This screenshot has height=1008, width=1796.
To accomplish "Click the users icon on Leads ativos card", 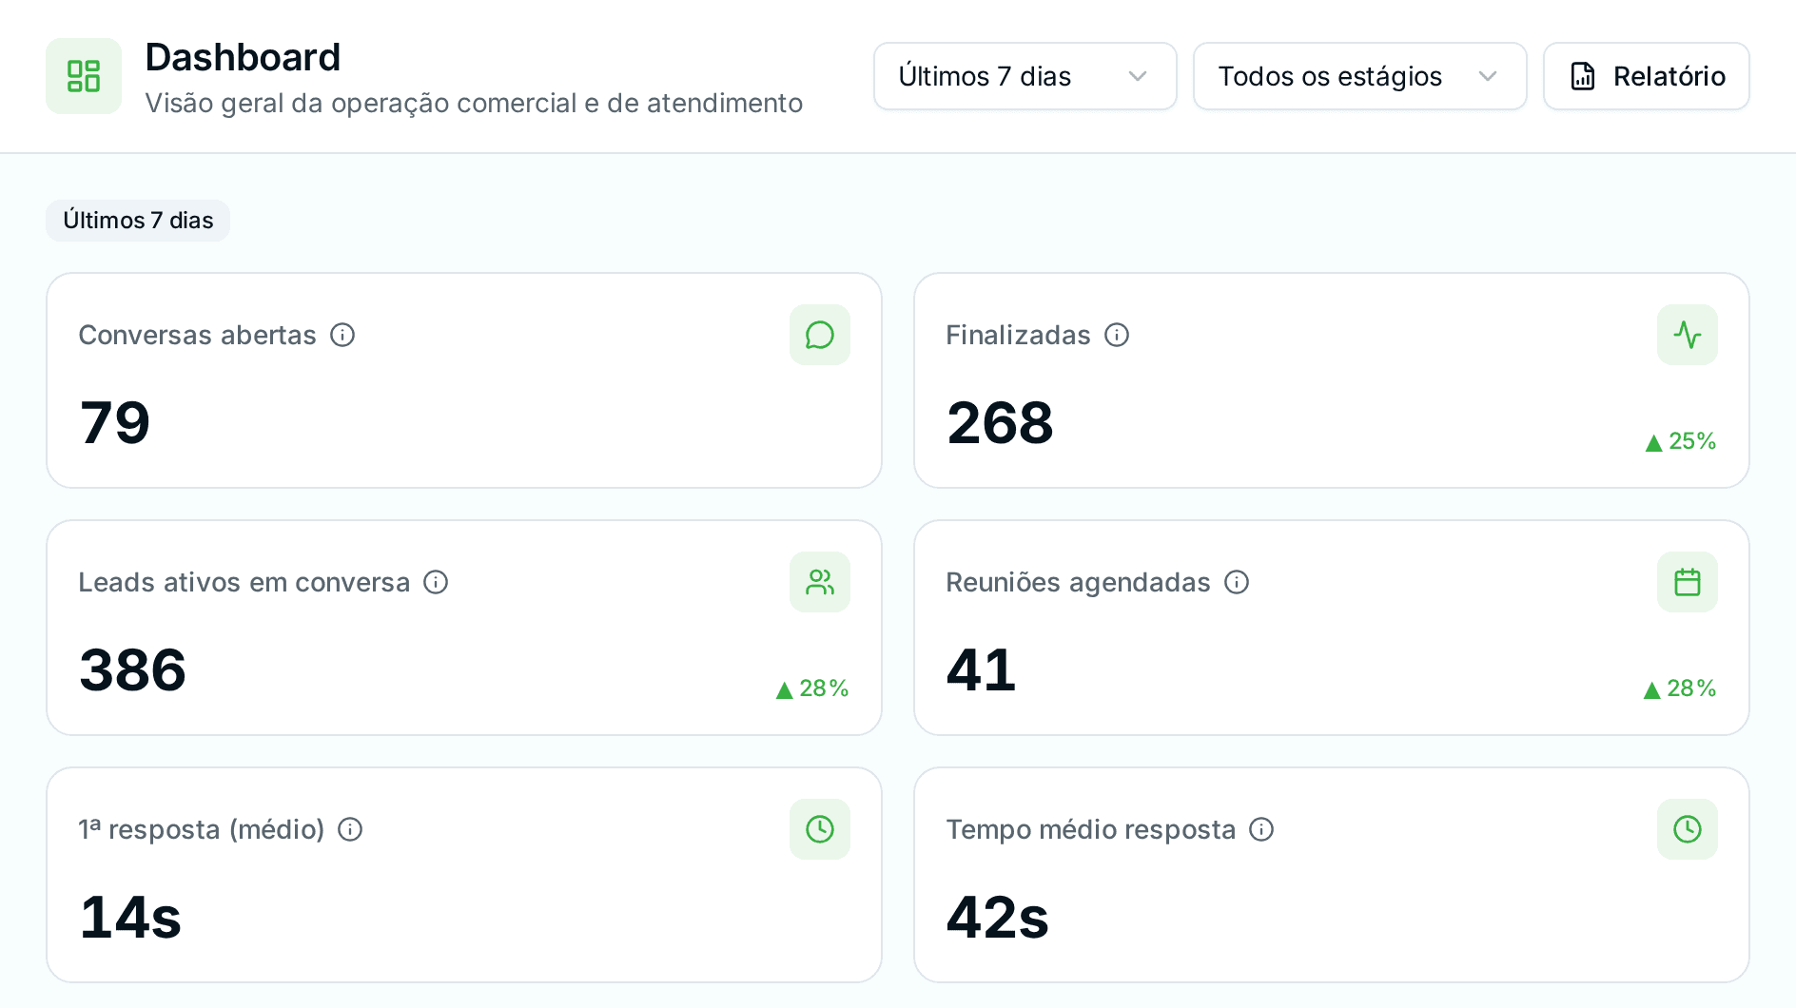I will click(x=819, y=582).
